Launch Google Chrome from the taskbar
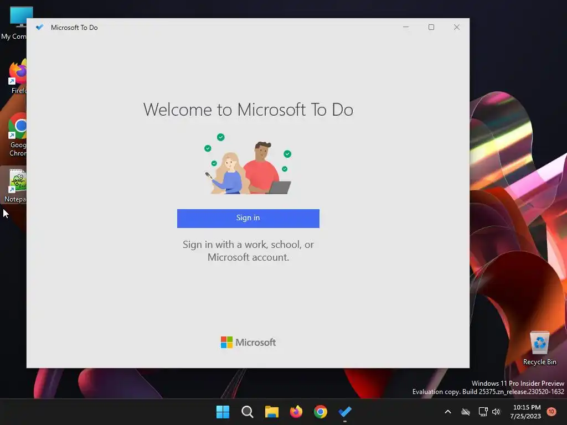The image size is (567, 425). pos(321,412)
